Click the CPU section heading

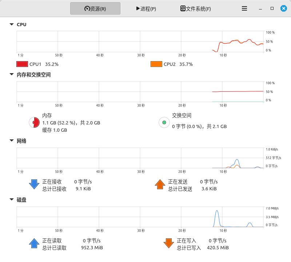[21, 24]
